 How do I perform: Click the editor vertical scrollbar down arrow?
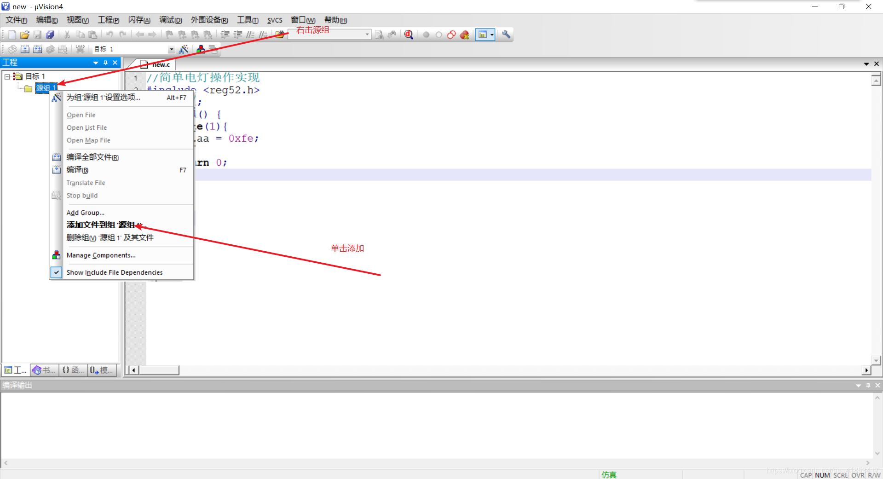(x=876, y=360)
